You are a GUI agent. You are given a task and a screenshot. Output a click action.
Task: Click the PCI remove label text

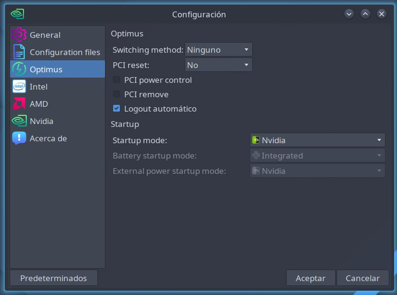pyautogui.click(x=146, y=94)
